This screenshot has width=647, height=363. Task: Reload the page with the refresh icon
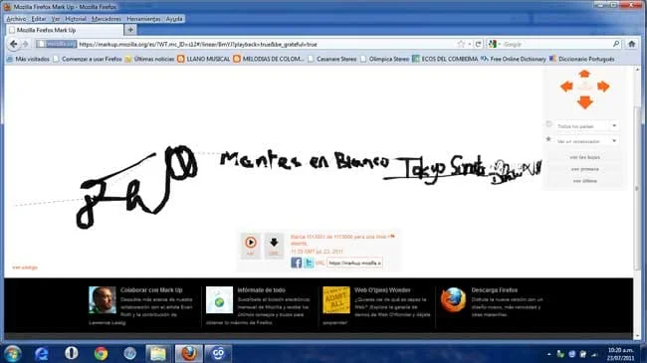pyautogui.click(x=478, y=44)
